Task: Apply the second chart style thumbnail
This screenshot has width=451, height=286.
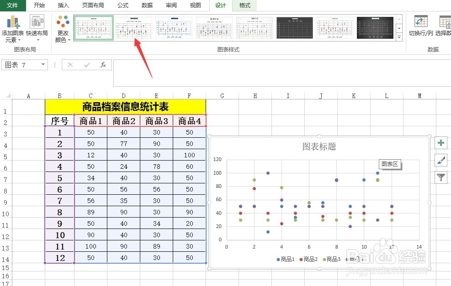Action: (x=134, y=28)
